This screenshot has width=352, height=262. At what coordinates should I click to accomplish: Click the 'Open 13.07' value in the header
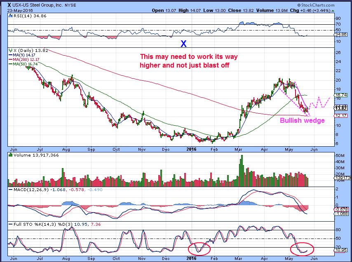tap(165, 11)
